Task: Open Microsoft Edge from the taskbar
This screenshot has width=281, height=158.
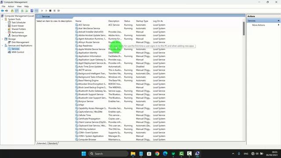Action: coord(165,154)
